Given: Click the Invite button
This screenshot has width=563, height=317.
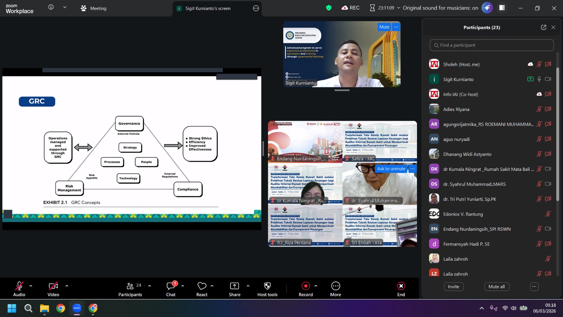Looking at the screenshot, I should tap(453, 287).
